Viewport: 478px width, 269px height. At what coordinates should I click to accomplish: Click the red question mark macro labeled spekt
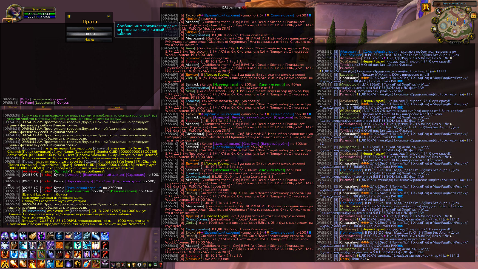(105, 254)
